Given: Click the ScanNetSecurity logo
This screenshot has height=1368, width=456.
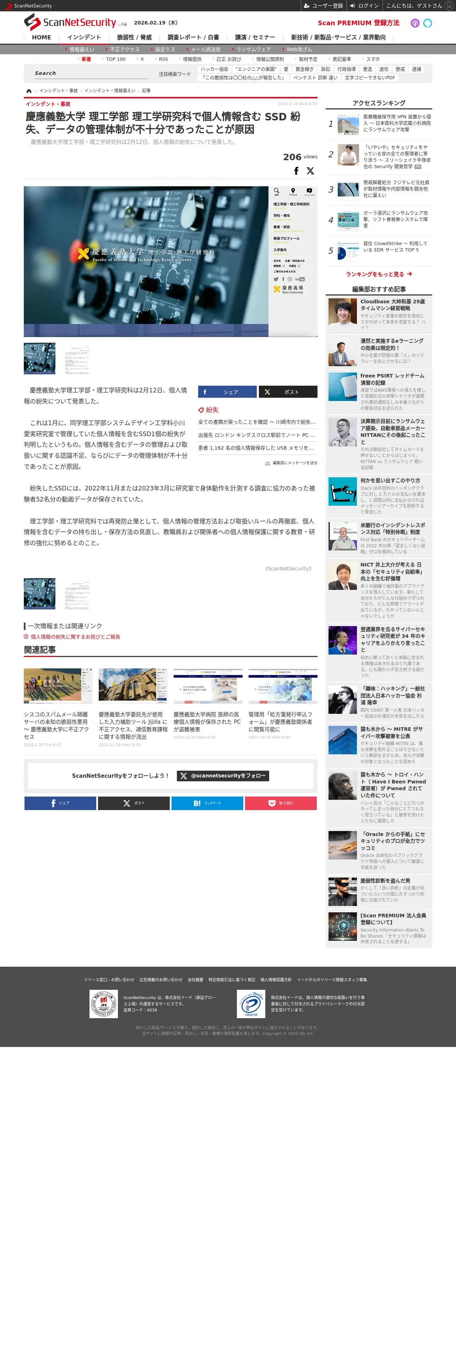Looking at the screenshot, I should [x=70, y=22].
